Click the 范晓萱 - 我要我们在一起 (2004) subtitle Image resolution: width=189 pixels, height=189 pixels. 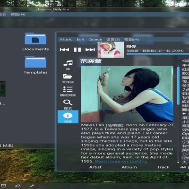pos(155,51)
